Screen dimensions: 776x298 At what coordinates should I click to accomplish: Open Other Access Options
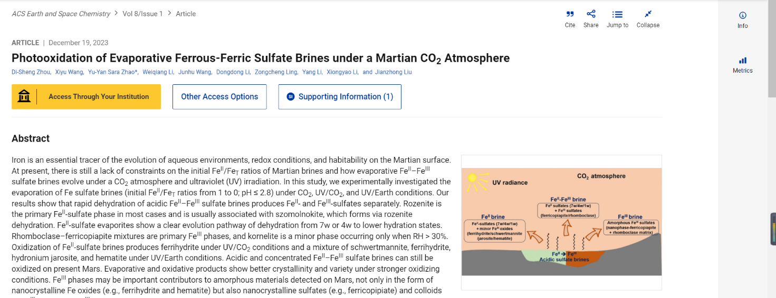tap(219, 97)
